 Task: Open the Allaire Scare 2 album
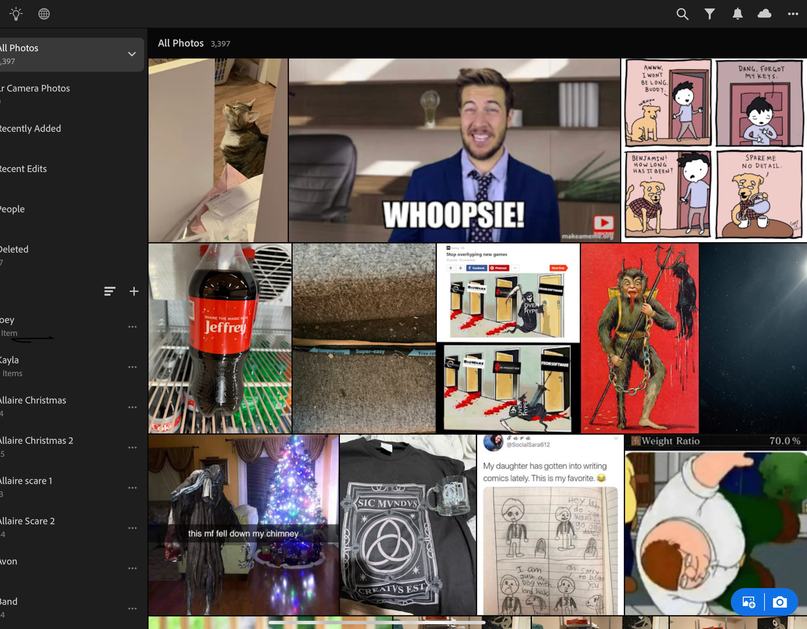click(27, 521)
